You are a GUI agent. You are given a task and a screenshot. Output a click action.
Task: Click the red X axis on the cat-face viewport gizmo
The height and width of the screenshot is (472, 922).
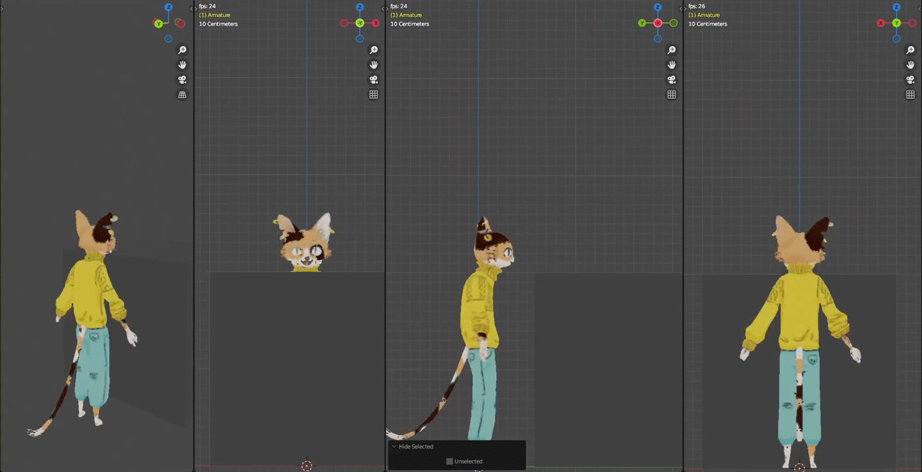point(376,23)
